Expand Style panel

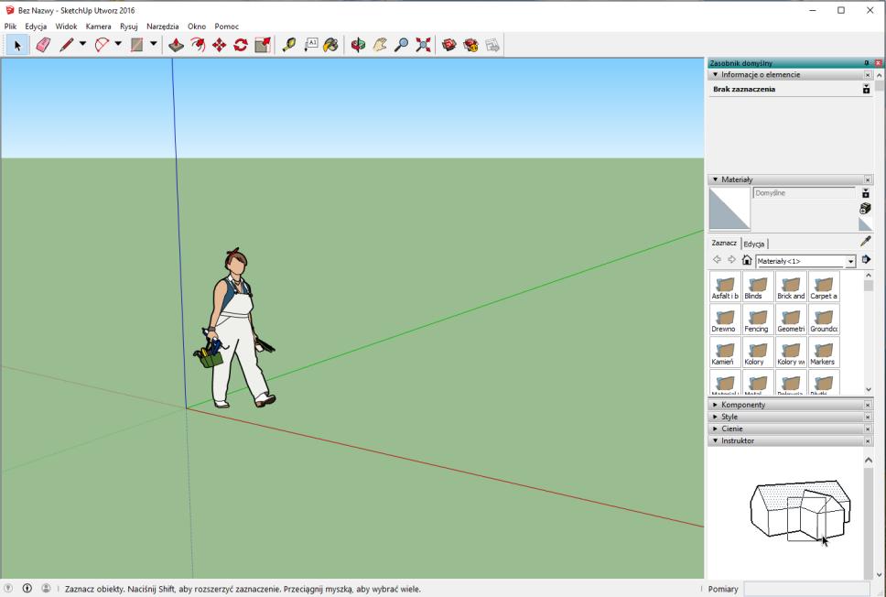[716, 417]
